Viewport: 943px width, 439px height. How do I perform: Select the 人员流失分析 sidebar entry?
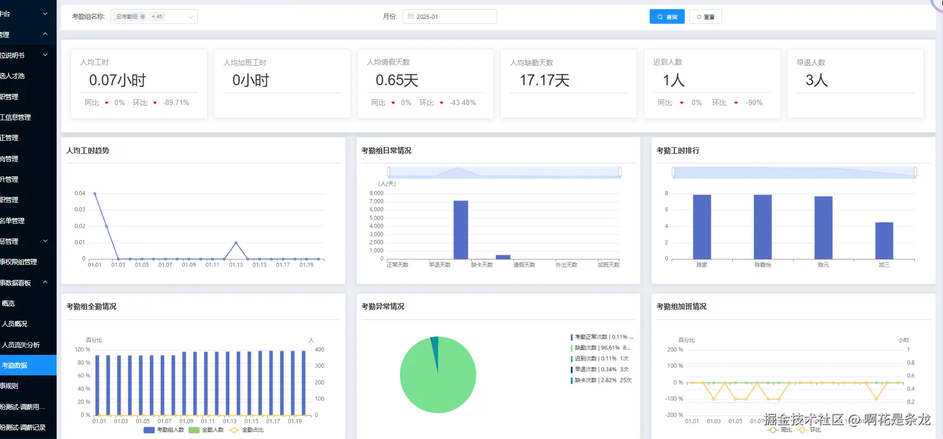click(x=28, y=345)
